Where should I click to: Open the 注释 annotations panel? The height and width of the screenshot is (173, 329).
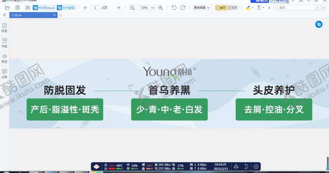5,74
